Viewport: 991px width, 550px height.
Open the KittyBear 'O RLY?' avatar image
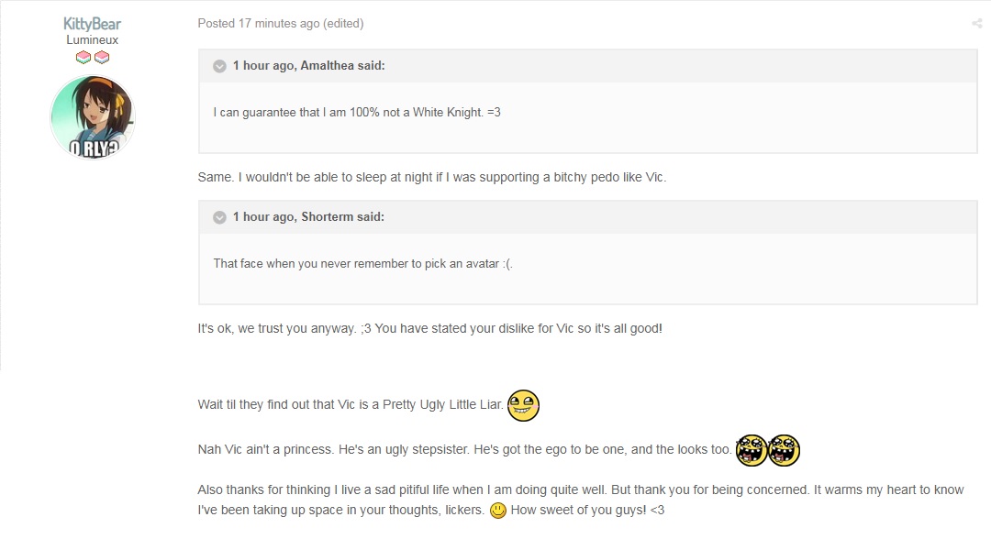[x=93, y=116]
